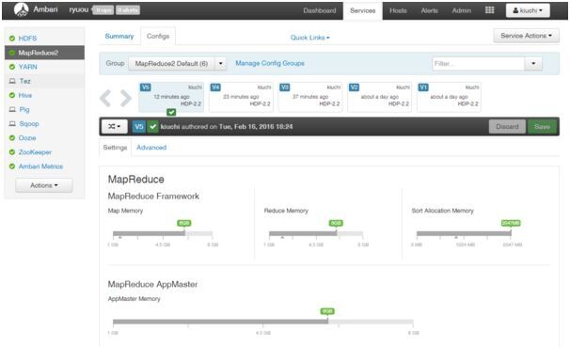Viewport: 570px width, 347px height.
Task: Click HDFS green status icon
Action: pos(12,39)
